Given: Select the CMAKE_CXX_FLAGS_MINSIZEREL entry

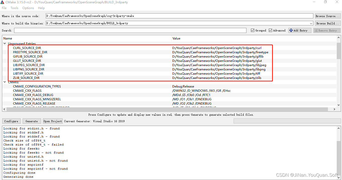Looking at the screenshot, I should pos(37,99).
